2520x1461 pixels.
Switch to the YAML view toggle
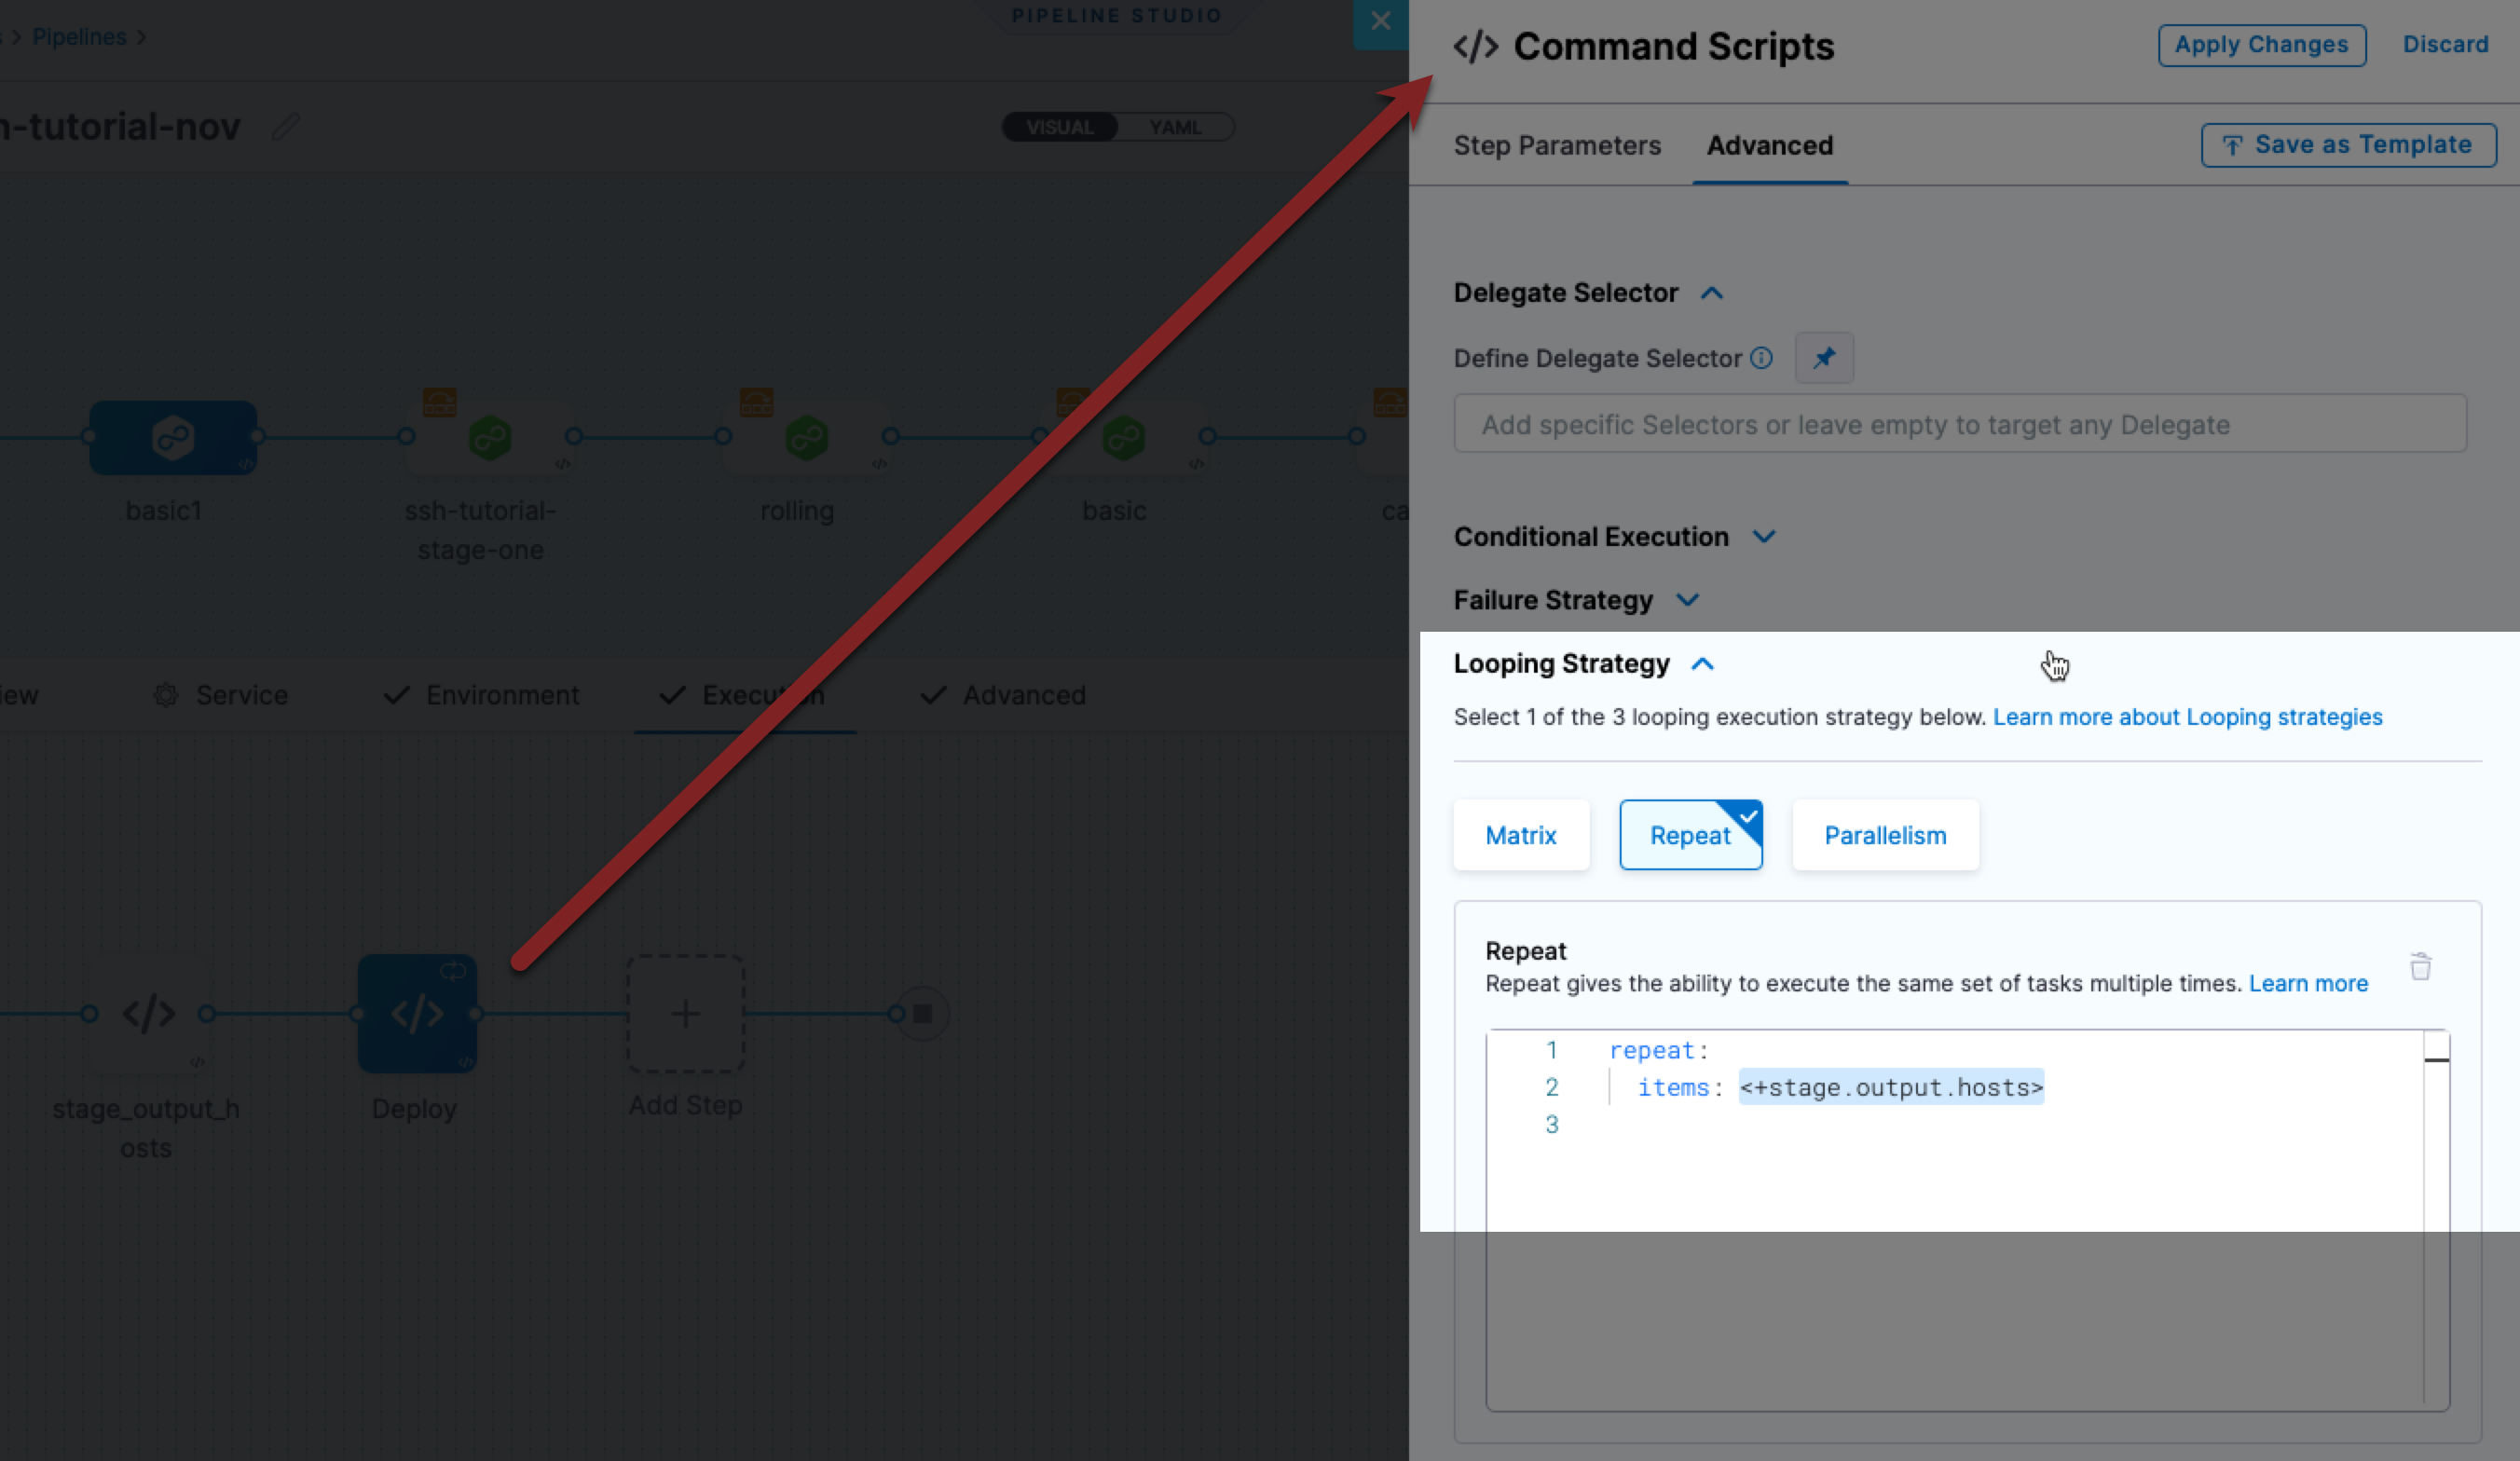click(1175, 127)
